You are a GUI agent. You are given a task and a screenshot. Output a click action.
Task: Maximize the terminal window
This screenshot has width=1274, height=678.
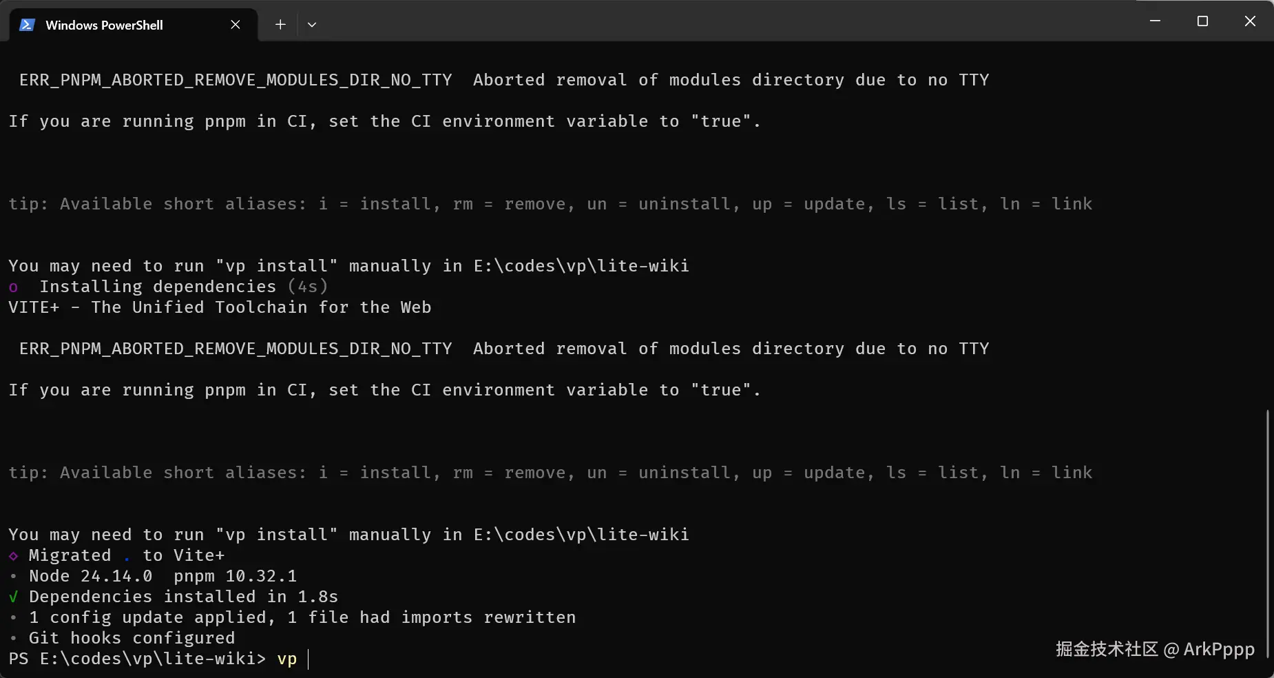tap(1202, 21)
